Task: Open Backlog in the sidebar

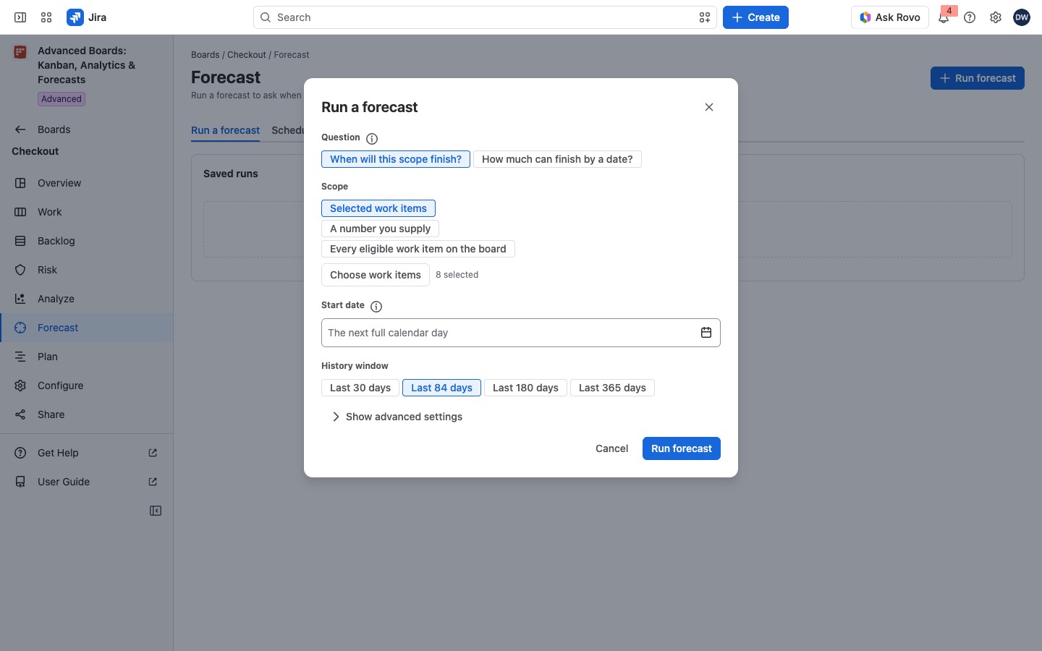Action: click(87, 241)
